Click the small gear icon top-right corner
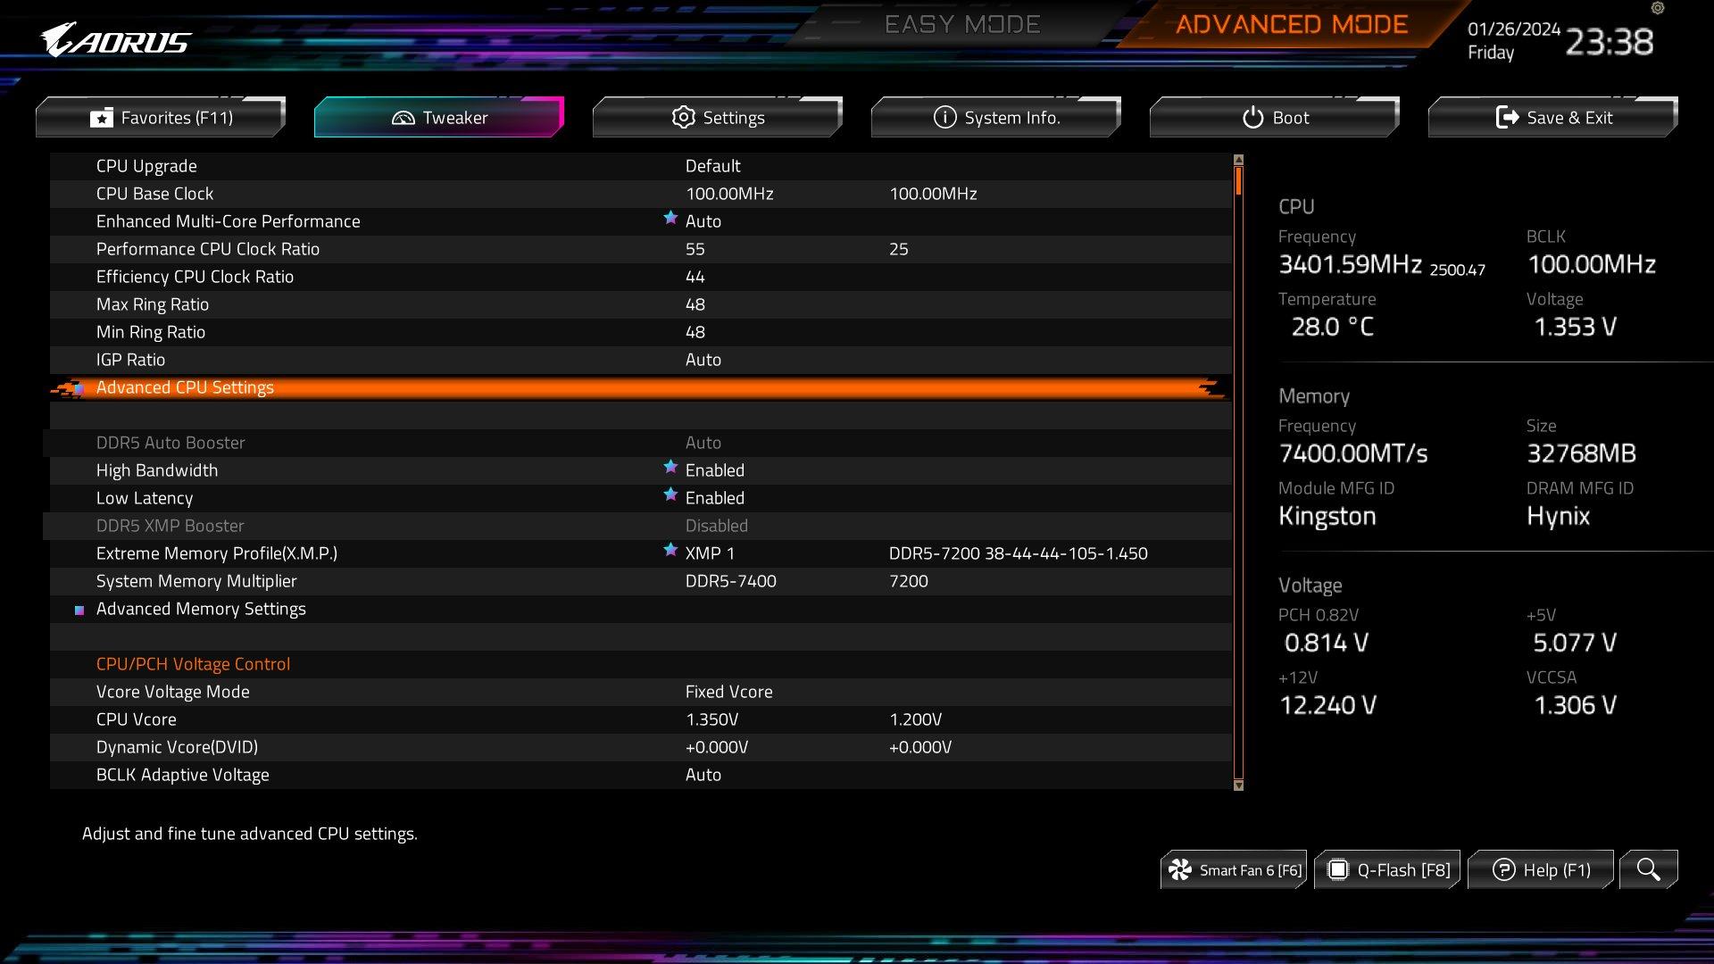1714x964 pixels. coord(1658,8)
